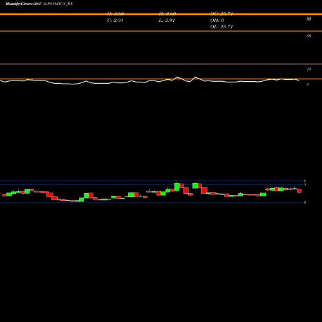Click the last red candlestick on the chart
322x322 pixels.
point(299,191)
